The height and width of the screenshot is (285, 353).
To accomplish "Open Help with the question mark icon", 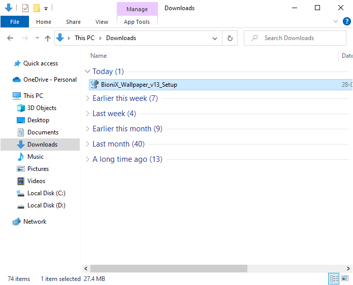I will [347, 22].
